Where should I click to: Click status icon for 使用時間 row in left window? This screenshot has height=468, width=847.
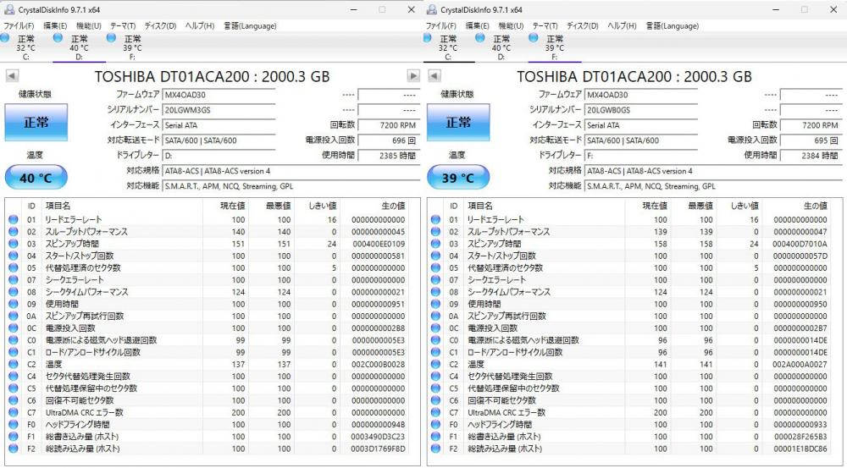tap(14, 304)
